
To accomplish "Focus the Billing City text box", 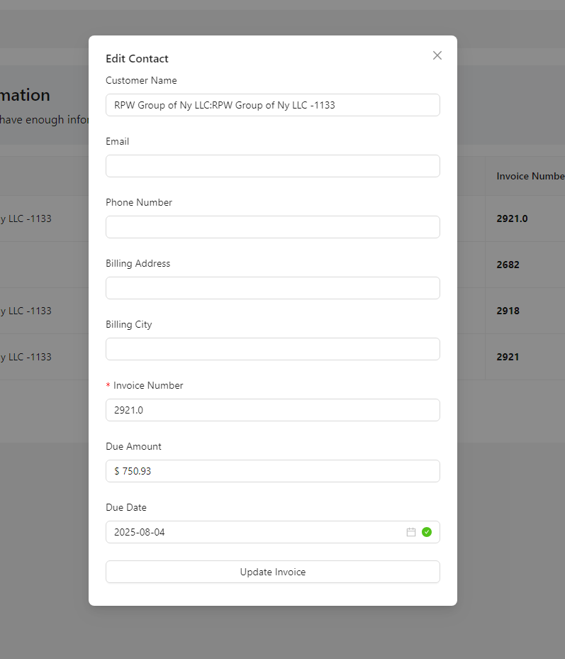I will [x=272, y=349].
